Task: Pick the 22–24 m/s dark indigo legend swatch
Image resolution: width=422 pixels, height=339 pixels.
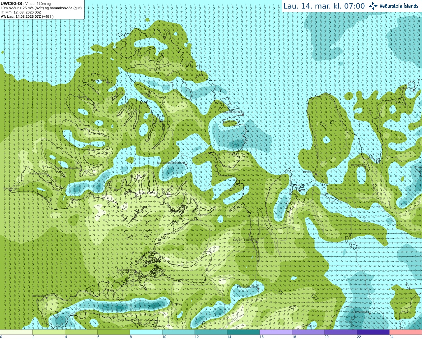Action: click(x=373, y=332)
